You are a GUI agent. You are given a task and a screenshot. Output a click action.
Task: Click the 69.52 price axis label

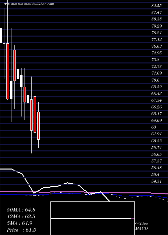click(x=157, y=87)
